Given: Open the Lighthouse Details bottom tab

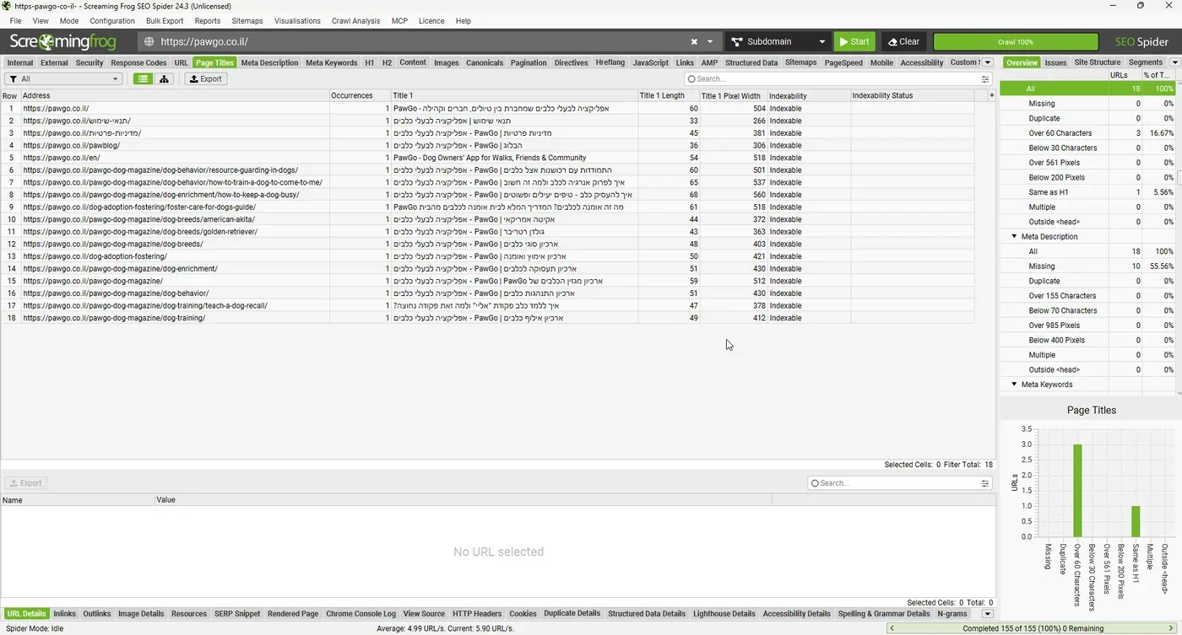Looking at the screenshot, I should point(724,614).
